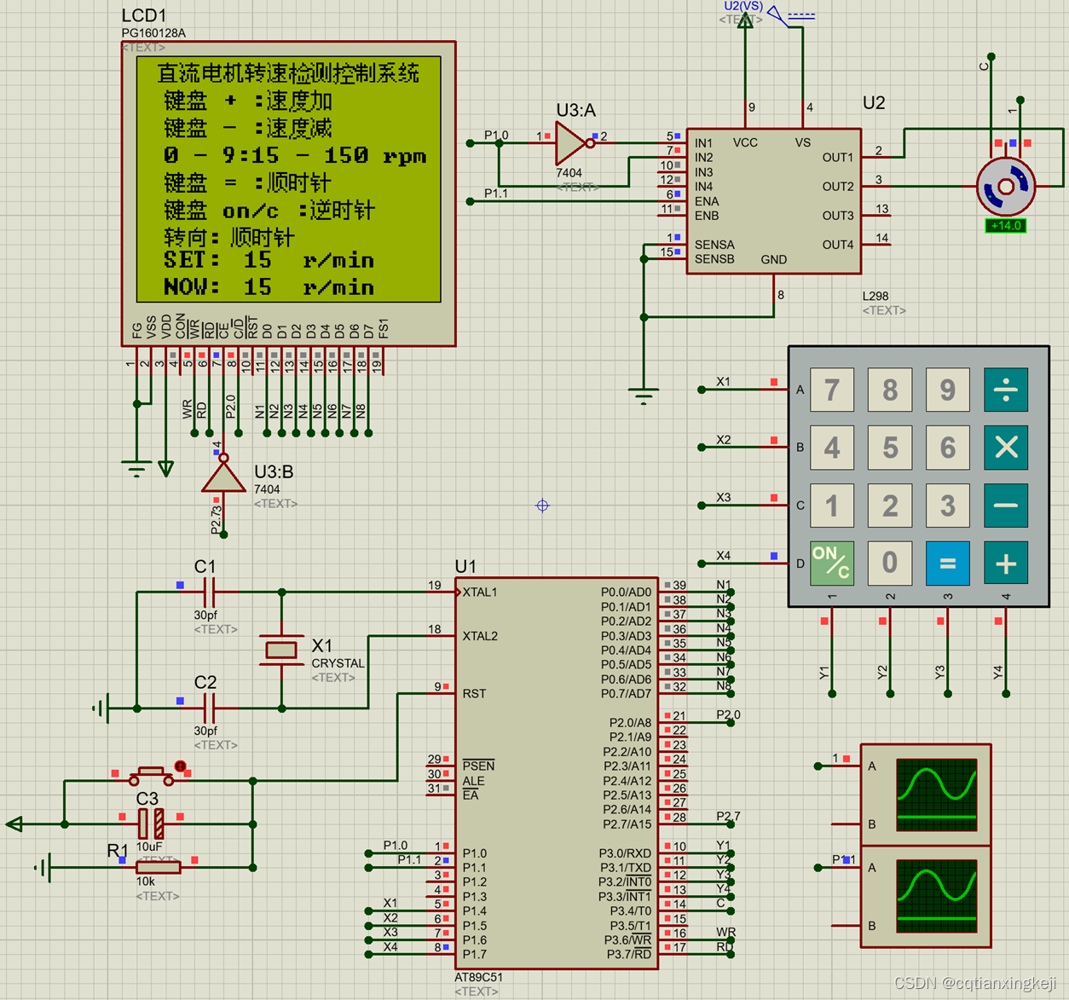
Task: Click the RST pin label on U1
Action: 474,693
